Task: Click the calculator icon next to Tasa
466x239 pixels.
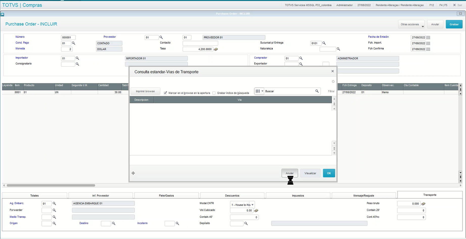Action: tap(216, 49)
